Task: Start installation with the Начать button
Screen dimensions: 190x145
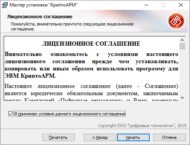Action: click(x=133, y=137)
